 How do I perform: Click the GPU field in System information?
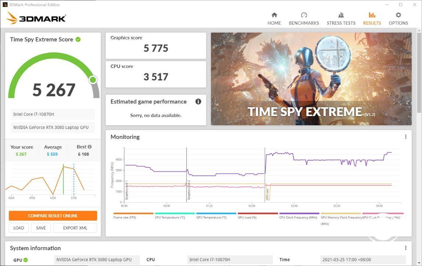pyautogui.click(x=97, y=259)
